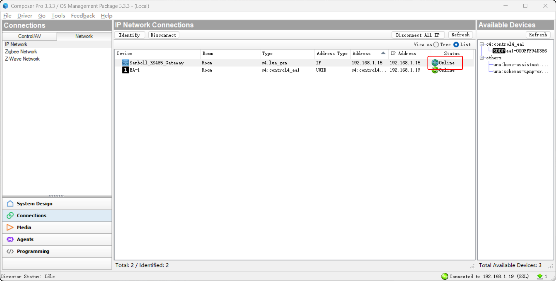Viewport: 556px width, 281px height.
Task: Click the c4:control4_ea1 type cell in table
Action: pyautogui.click(x=281, y=70)
